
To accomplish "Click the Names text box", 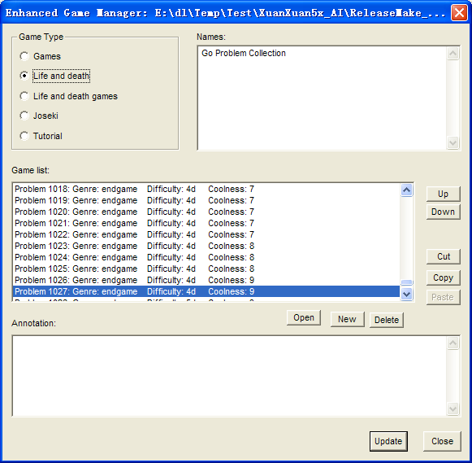I will tap(322, 98).
